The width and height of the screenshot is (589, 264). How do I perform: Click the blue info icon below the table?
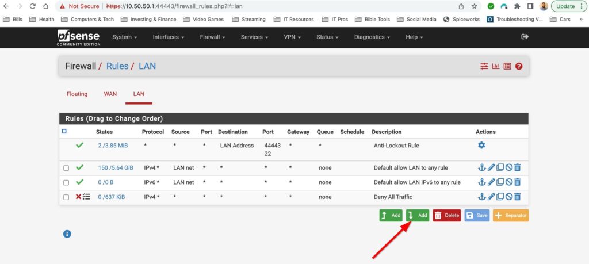67,234
